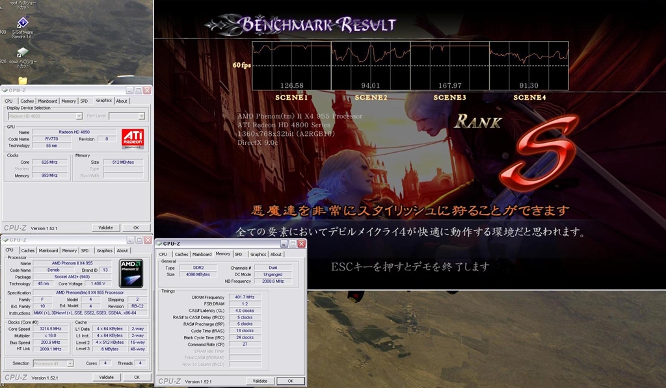The width and height of the screenshot is (666, 388).
Task: Click Core Voltage value 1.408 V
Action: tap(98, 283)
